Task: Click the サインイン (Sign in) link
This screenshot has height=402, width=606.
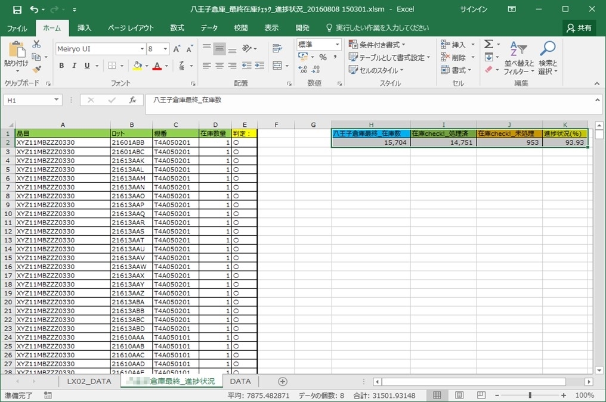Action: point(474,10)
